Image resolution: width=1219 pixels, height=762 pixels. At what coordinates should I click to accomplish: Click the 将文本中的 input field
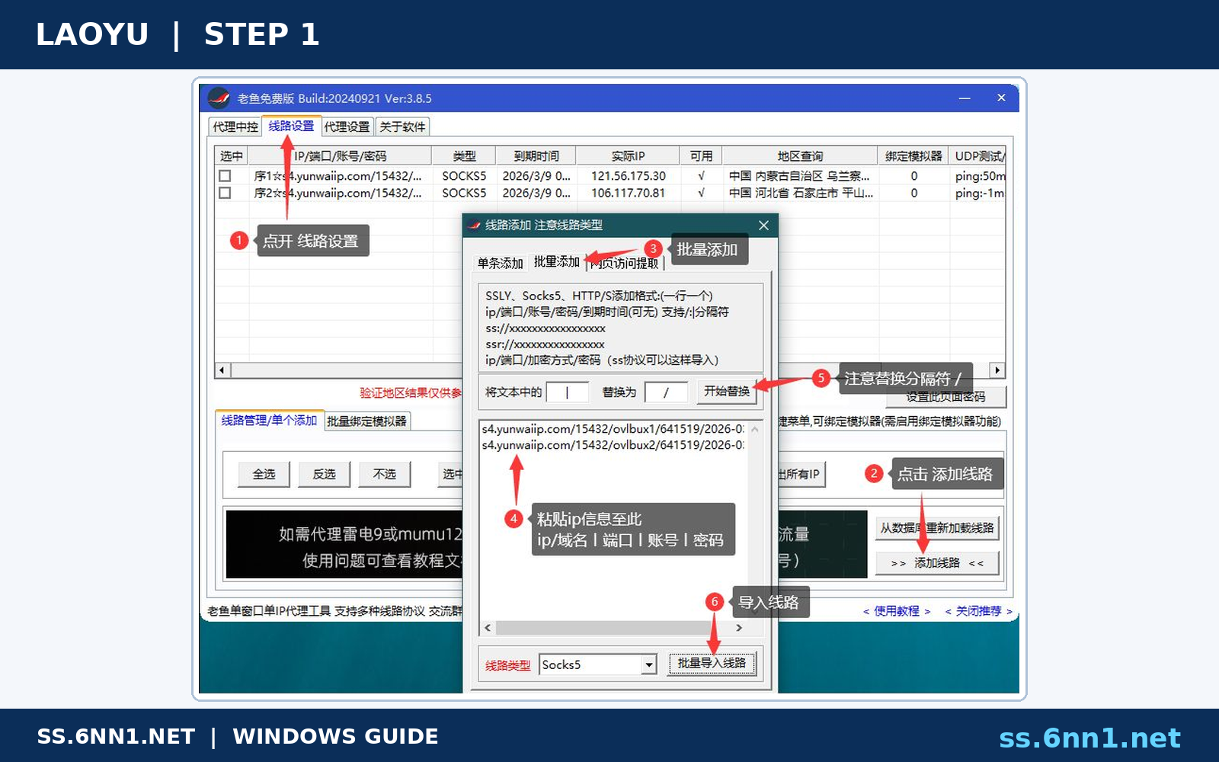tap(568, 392)
